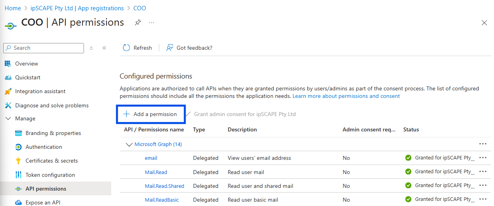Screen dimensions: 494x206
Task: Open Integration assistant rocket item
Action: (40, 91)
